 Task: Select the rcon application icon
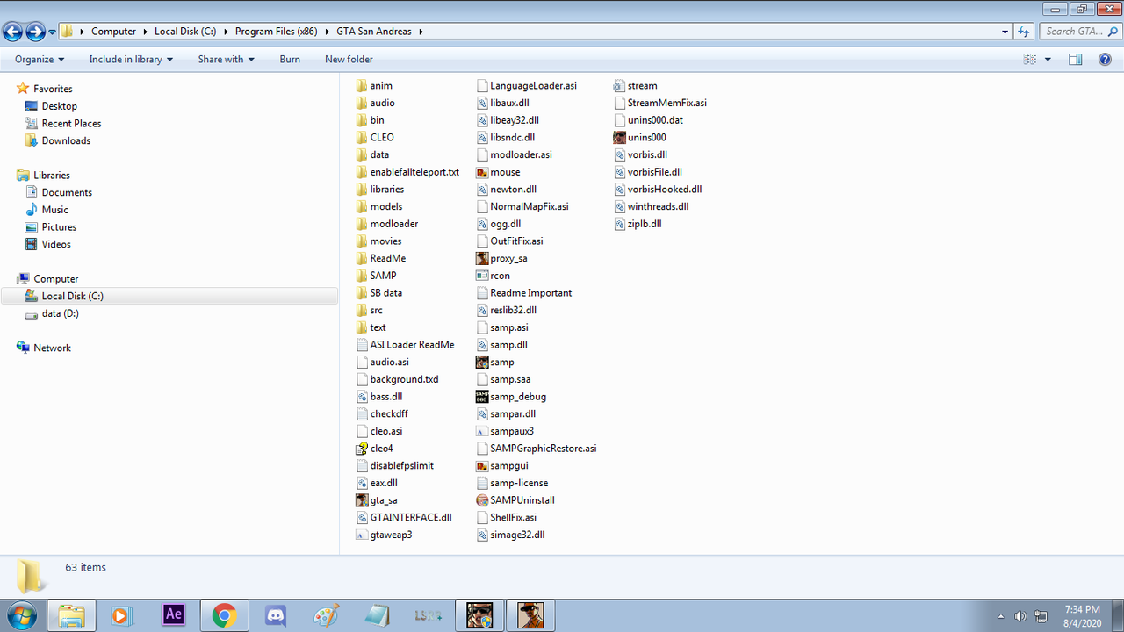coord(482,276)
